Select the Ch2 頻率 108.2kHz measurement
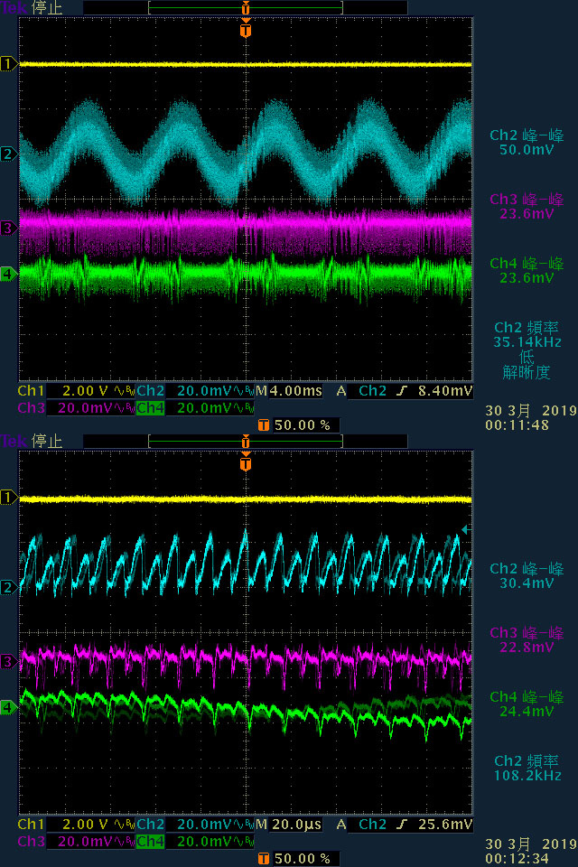The height and width of the screenshot is (867, 578). [x=527, y=768]
